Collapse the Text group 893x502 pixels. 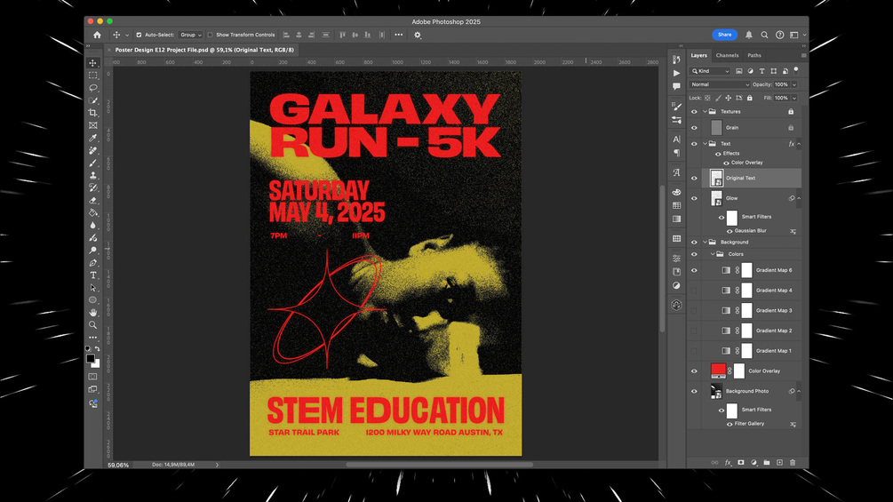(705, 143)
